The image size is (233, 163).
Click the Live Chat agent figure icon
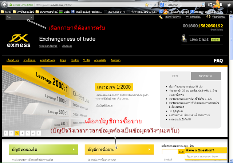pyautogui.click(x=184, y=38)
